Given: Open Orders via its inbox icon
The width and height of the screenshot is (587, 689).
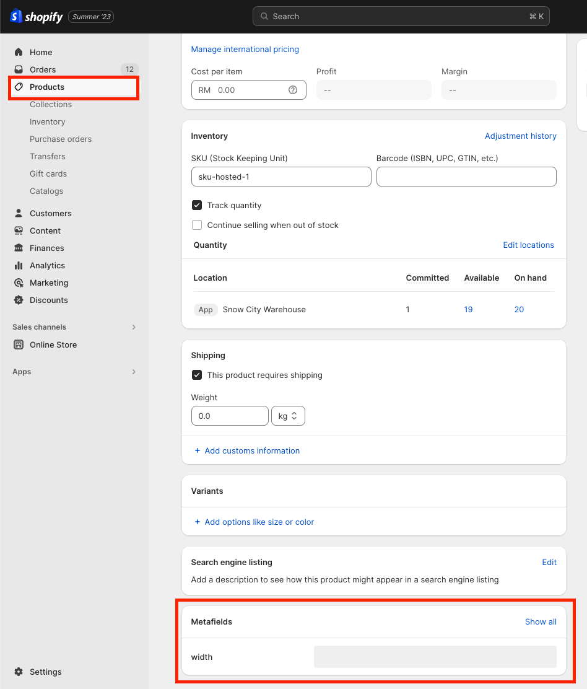Looking at the screenshot, I should 19,70.
